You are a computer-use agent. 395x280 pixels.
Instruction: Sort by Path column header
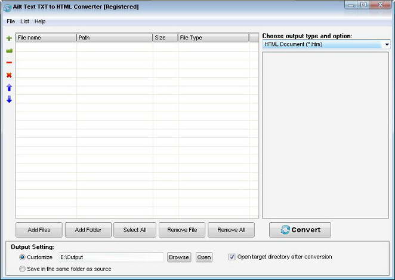[115, 38]
